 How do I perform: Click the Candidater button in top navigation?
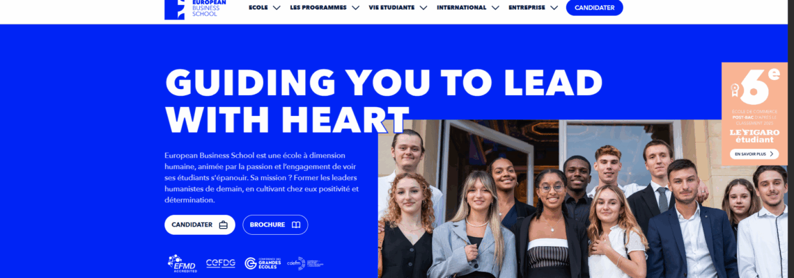(595, 8)
